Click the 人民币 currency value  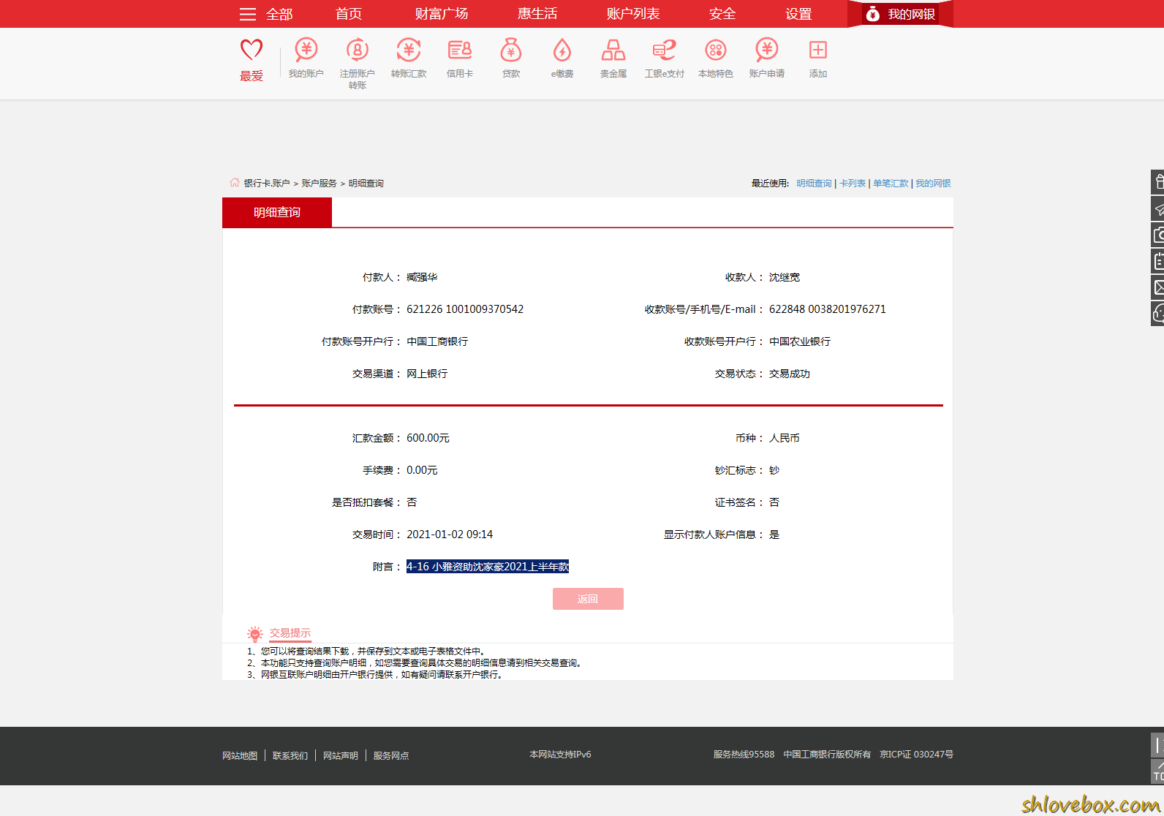(x=785, y=438)
